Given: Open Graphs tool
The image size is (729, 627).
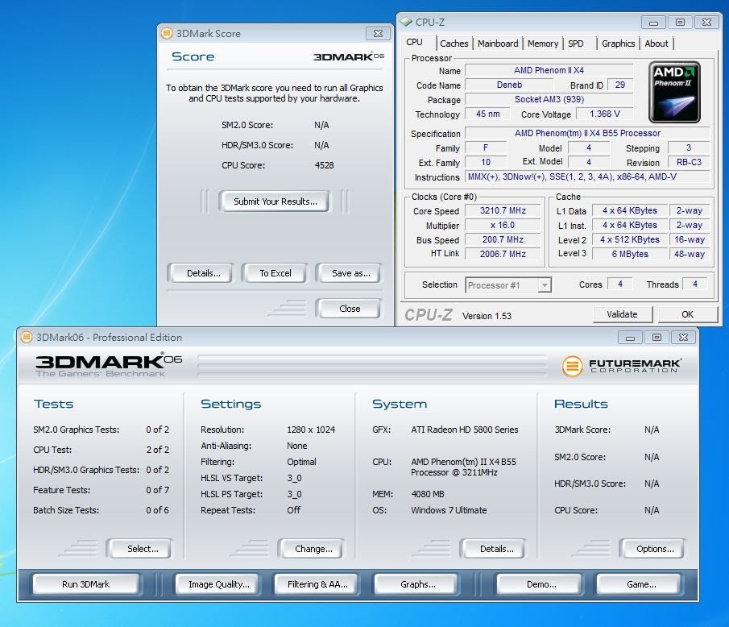Looking at the screenshot, I should pos(417,584).
